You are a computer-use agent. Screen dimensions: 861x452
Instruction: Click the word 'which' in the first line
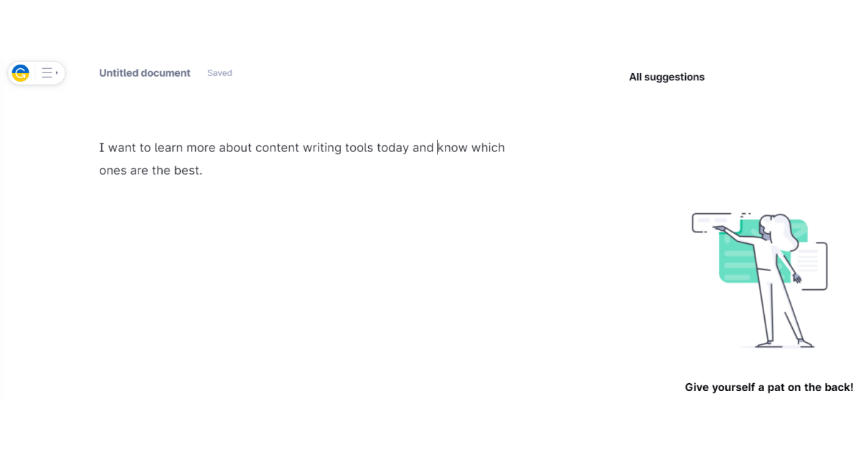[488, 148]
